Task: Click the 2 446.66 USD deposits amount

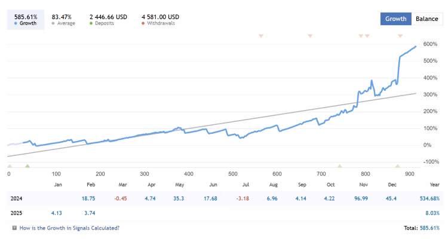Action: click(x=108, y=17)
